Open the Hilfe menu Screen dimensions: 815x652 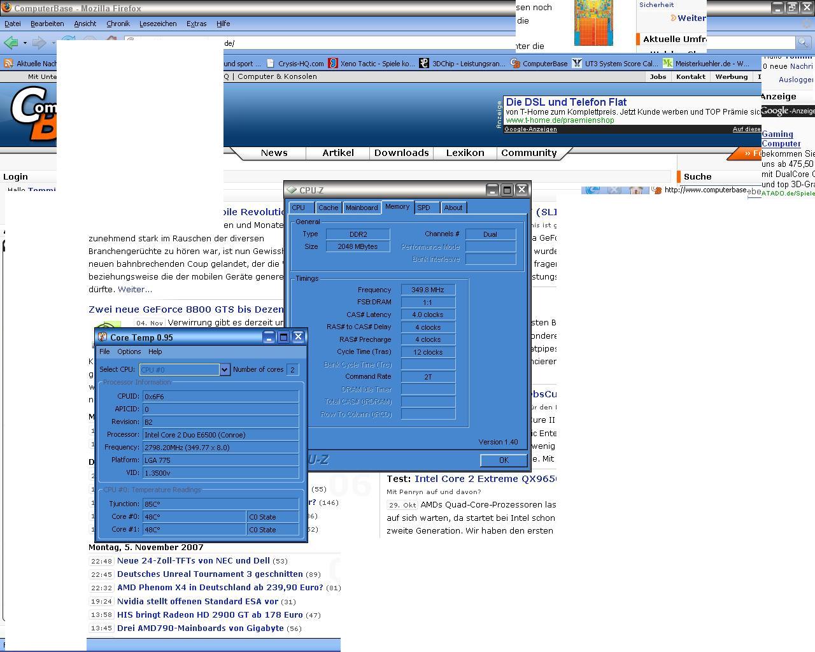[x=223, y=24]
